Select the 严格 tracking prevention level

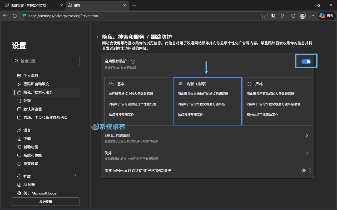[276, 101]
